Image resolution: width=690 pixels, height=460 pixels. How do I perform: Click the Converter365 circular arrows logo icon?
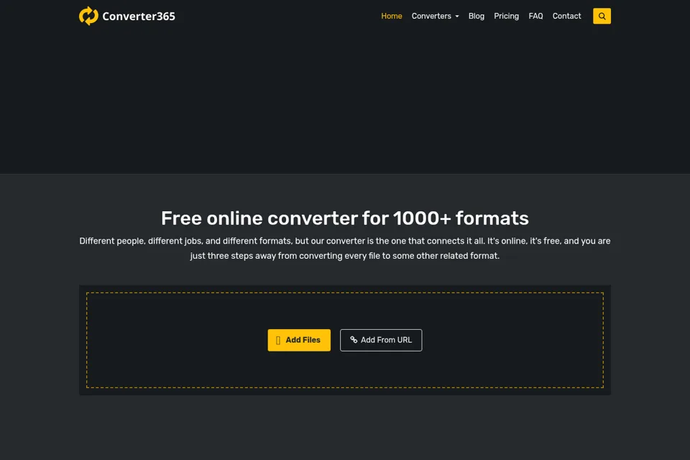coord(88,16)
